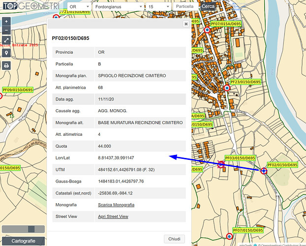Click the layer opacity slider handle
Viewport: 306px width, 246px height.
coord(31,229)
